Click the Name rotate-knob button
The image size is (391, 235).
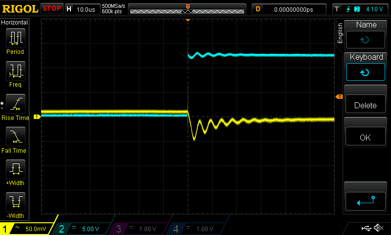click(x=365, y=40)
